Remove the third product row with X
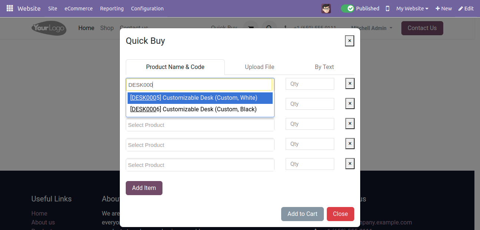The image size is (480, 230). (350, 124)
